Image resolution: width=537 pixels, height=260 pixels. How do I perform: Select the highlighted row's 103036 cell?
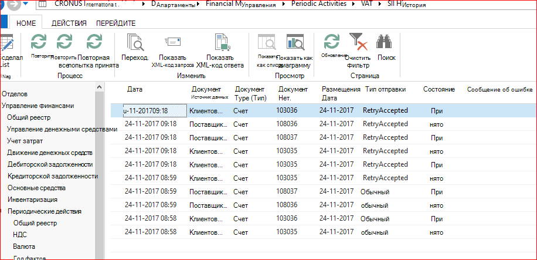click(x=287, y=110)
